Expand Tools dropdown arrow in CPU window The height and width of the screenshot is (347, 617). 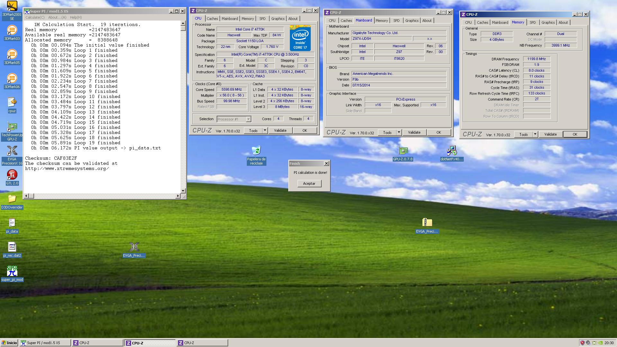click(265, 130)
